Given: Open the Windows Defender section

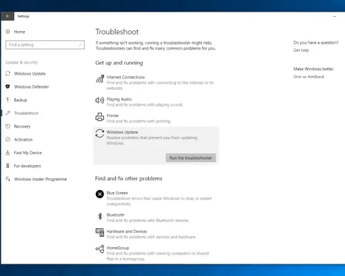Looking at the screenshot, I should click(x=32, y=87).
